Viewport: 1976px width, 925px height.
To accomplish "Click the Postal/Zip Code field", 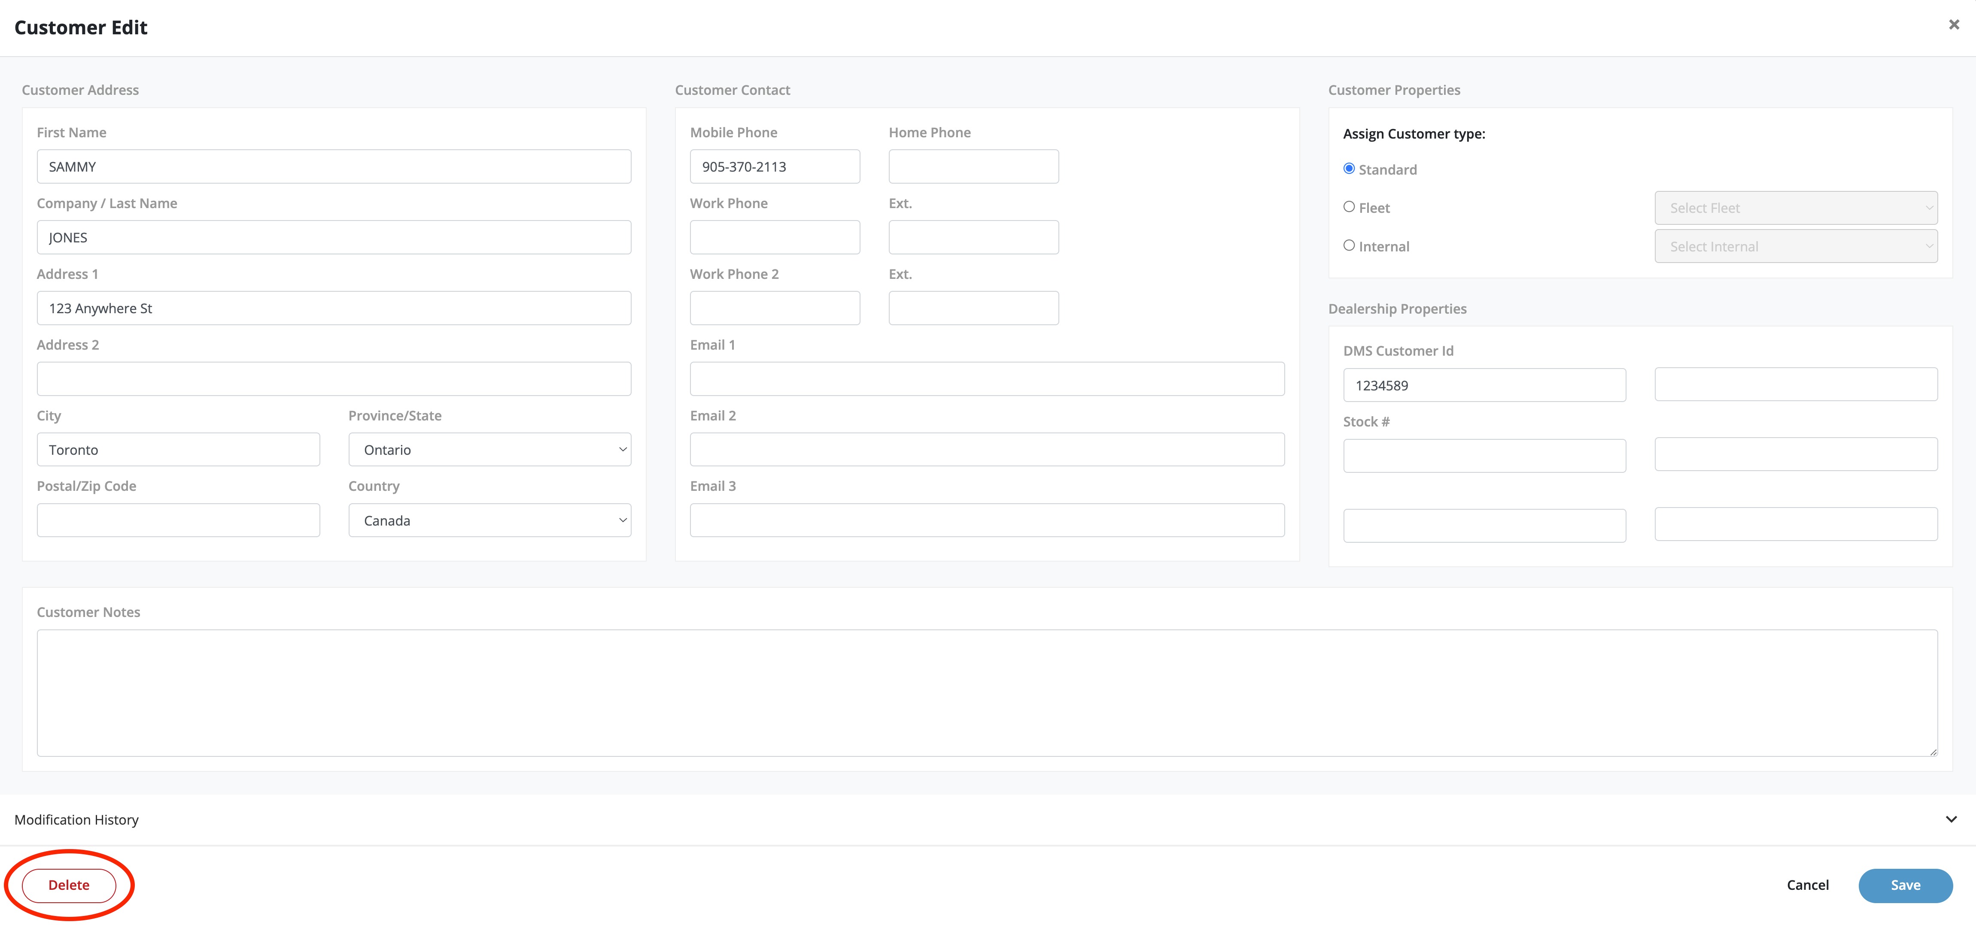I will tap(178, 520).
